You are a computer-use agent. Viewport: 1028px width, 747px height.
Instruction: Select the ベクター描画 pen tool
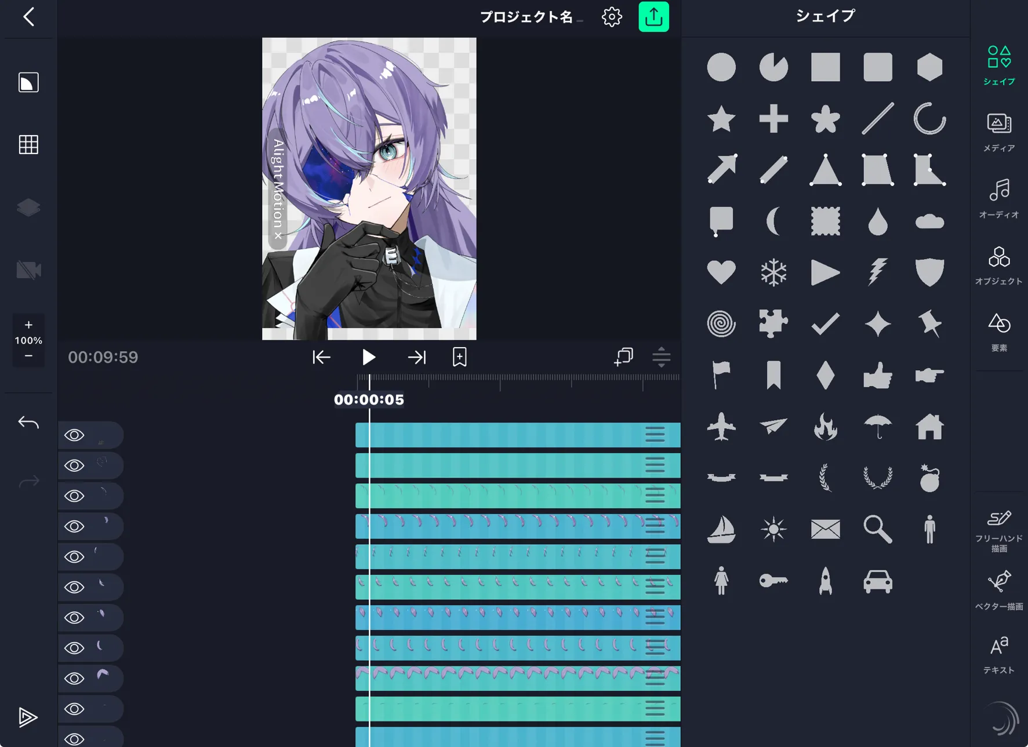click(999, 591)
